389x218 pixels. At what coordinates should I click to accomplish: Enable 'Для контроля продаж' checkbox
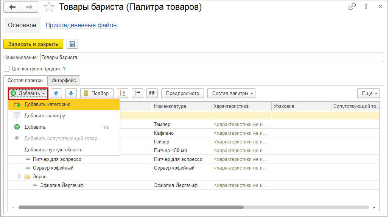[x=6, y=69]
